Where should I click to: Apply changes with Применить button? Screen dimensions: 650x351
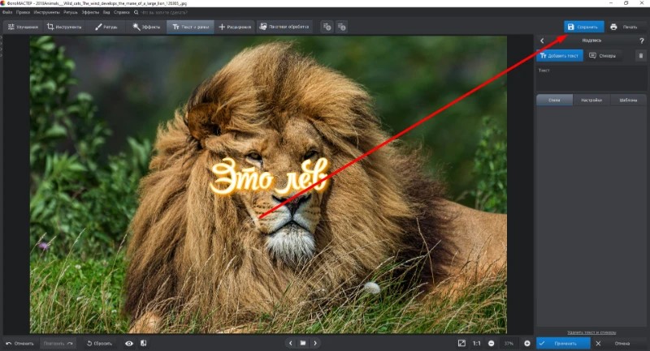click(x=563, y=343)
